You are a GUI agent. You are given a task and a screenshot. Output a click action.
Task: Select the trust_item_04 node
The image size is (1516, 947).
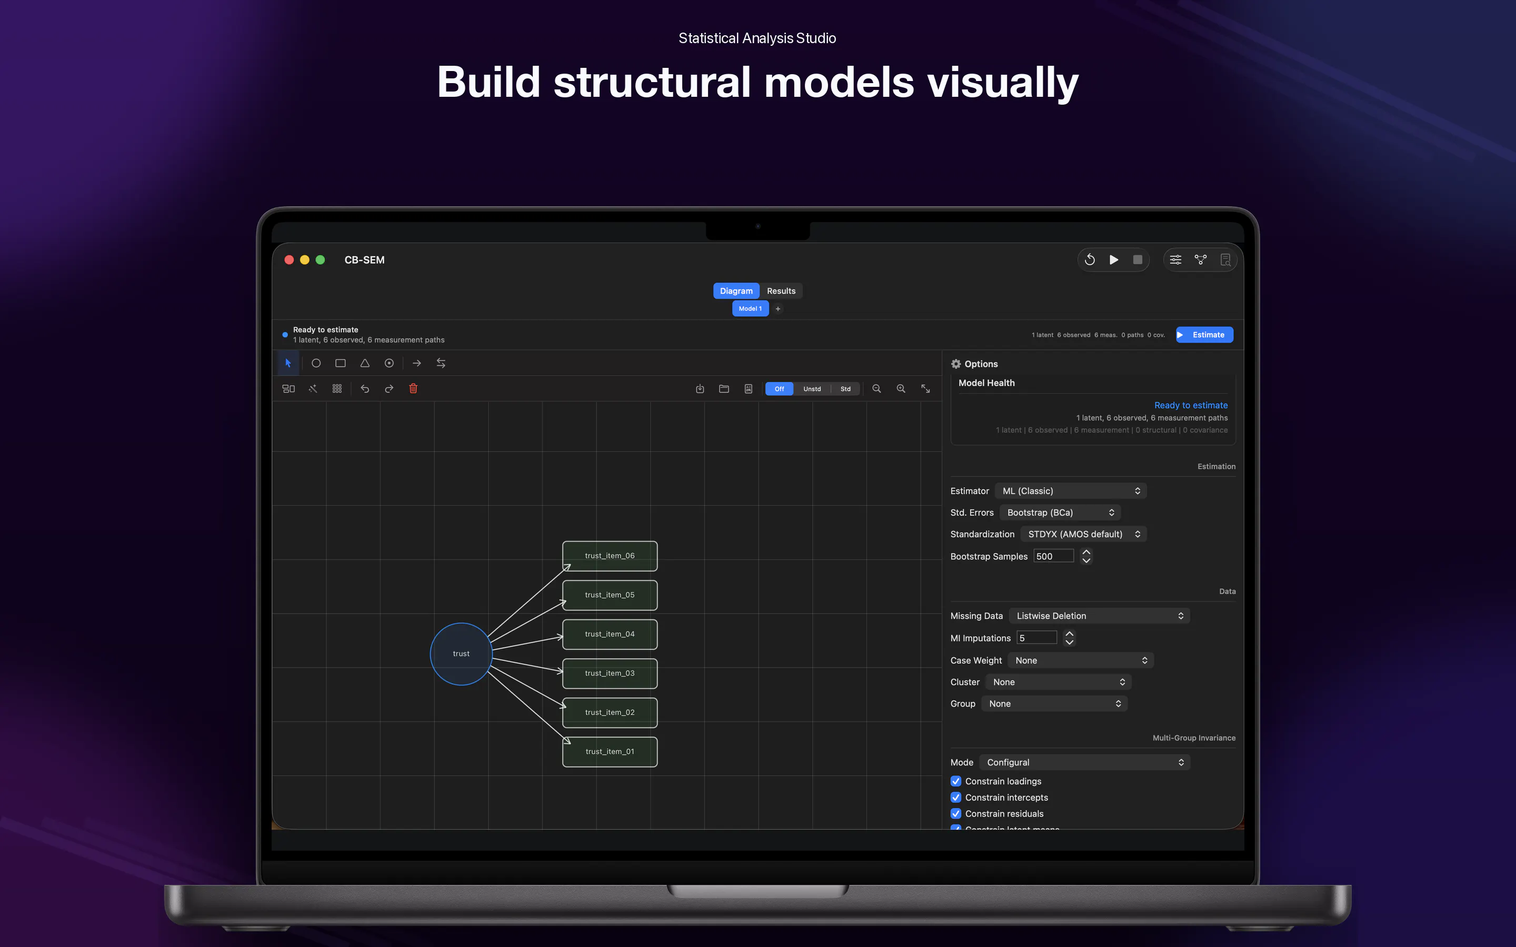point(610,634)
